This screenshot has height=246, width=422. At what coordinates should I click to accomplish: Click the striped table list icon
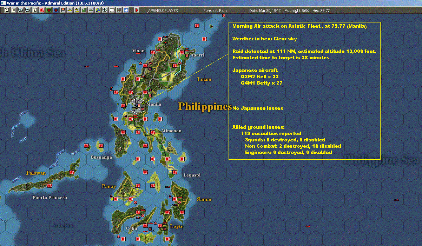coord(119,10)
